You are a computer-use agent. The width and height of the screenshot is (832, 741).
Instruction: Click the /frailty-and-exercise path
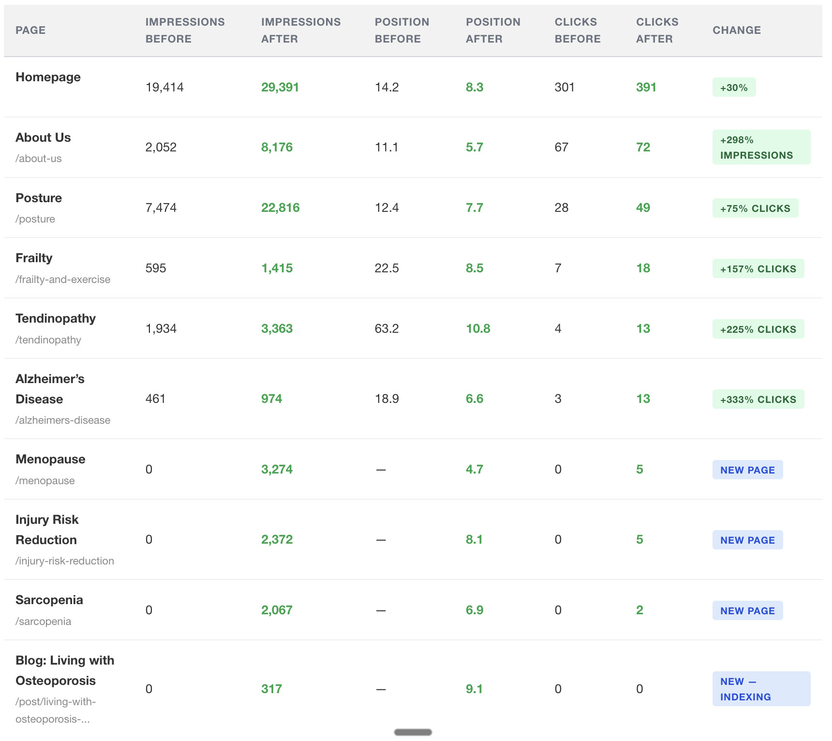[63, 280]
